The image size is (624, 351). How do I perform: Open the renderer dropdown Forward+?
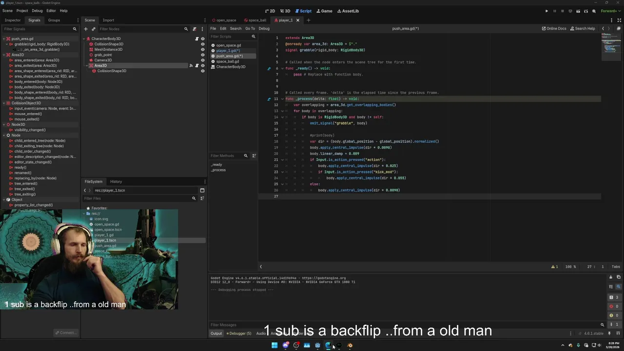pos(610,11)
